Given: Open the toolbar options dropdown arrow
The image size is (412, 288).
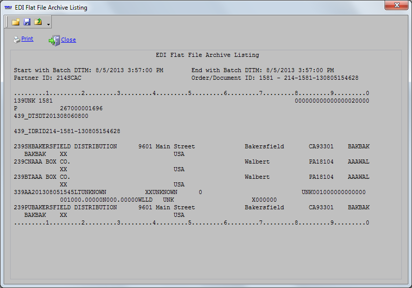Looking at the screenshot, I should coord(48,25).
